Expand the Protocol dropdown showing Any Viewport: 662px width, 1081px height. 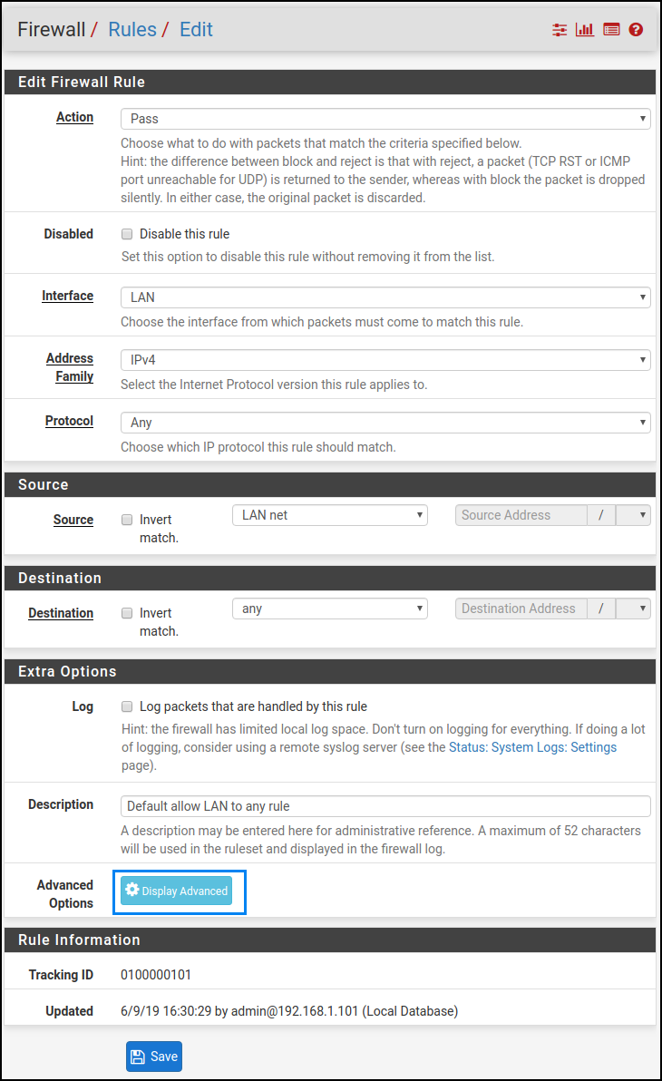(385, 423)
